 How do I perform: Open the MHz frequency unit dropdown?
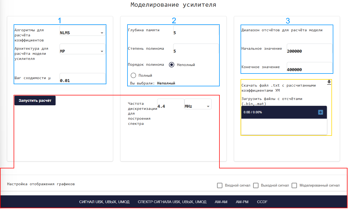tap(198, 104)
